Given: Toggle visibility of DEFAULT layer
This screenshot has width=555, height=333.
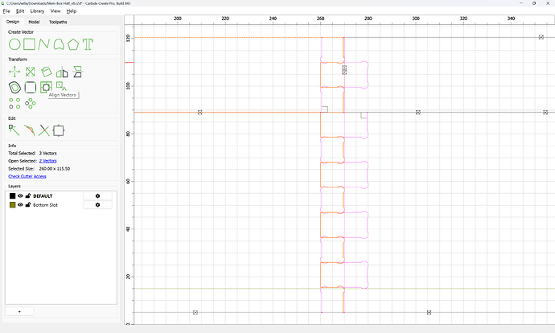Looking at the screenshot, I should click(20, 195).
